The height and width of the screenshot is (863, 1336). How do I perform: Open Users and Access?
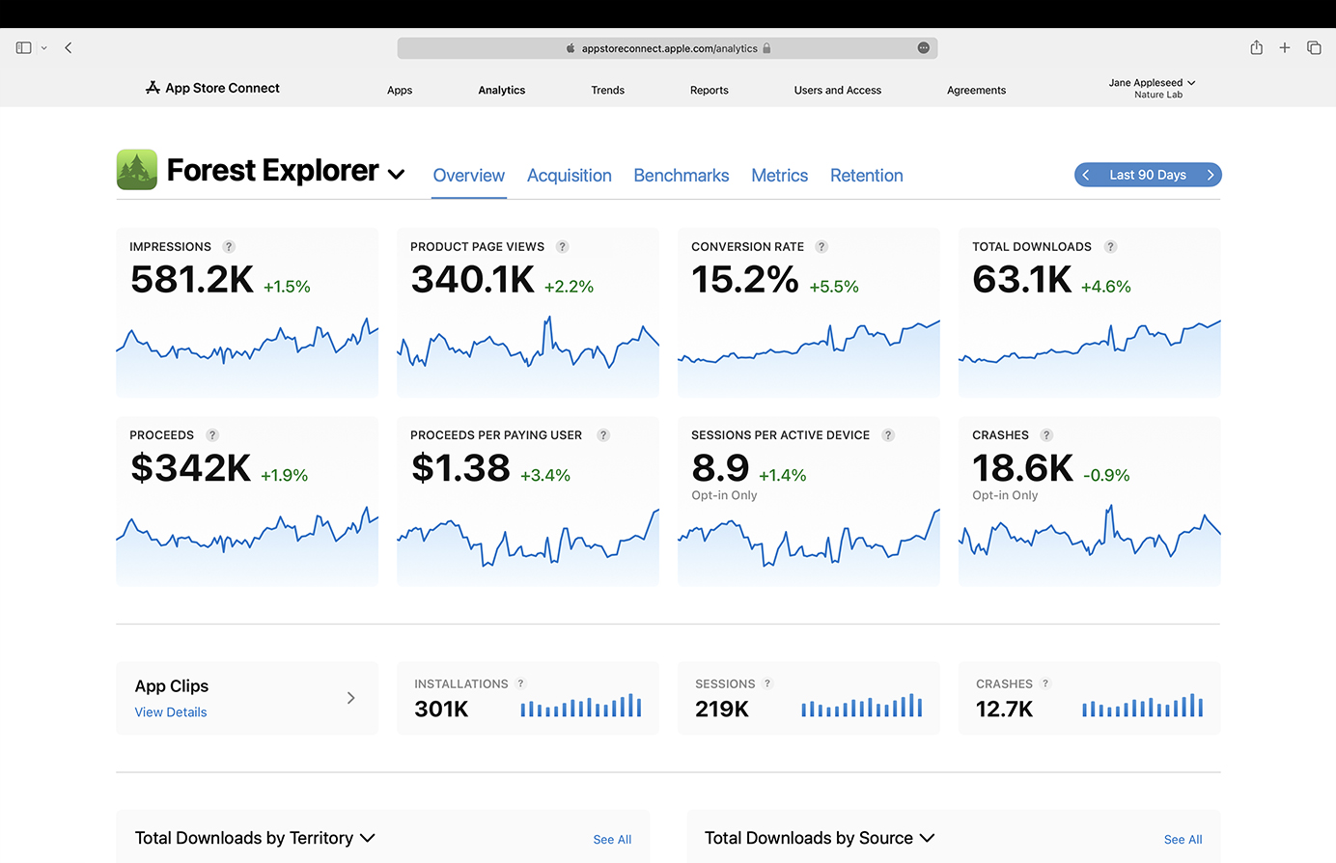click(837, 90)
